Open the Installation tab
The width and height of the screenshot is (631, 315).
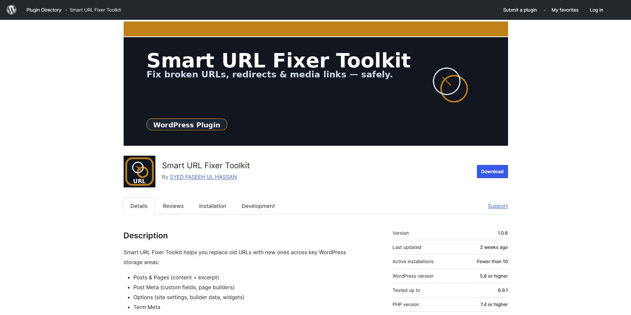click(212, 206)
